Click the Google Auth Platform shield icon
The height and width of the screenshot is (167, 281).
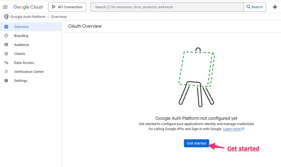[6, 17]
